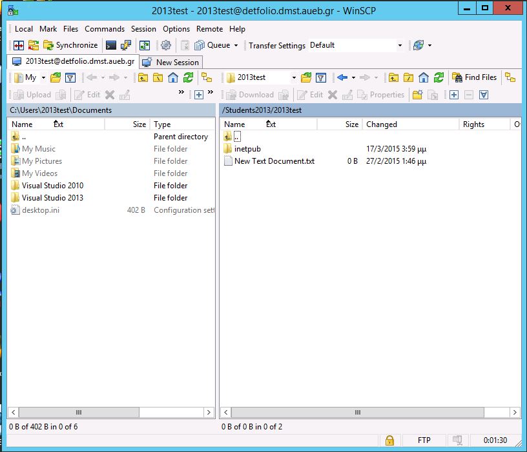Viewport: 527px width, 452px height.
Task: Open Transfer Settings Default combo box
Action: 356,45
